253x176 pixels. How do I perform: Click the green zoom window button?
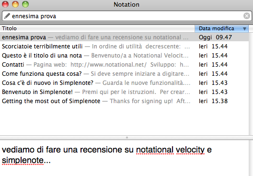[x=25, y=4]
